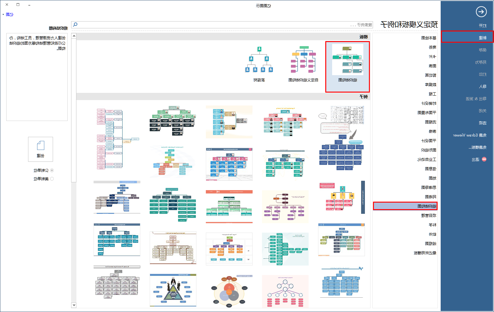Viewport: 494px width, 312px height.
Task: Click the blank page 创建 icon
Action: [41, 149]
